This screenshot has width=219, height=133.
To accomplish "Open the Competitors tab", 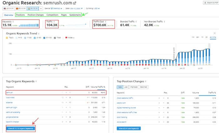I will coord(52,15).
